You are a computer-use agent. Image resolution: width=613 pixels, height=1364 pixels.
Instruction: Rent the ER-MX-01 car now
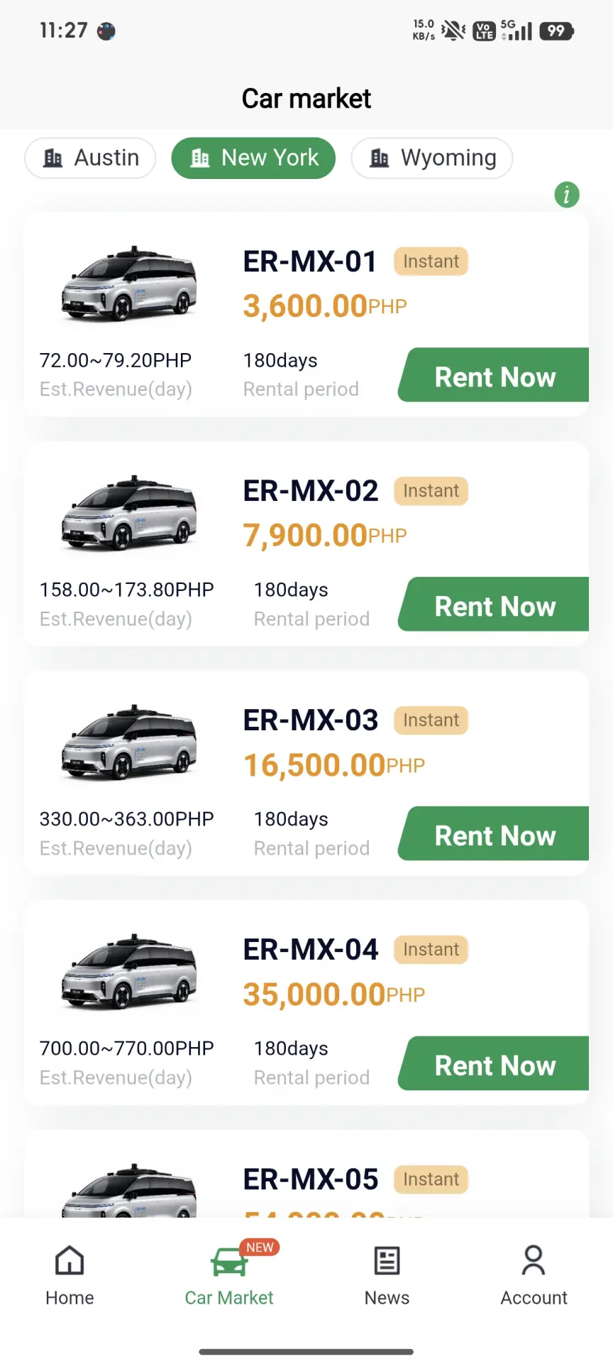(x=494, y=375)
